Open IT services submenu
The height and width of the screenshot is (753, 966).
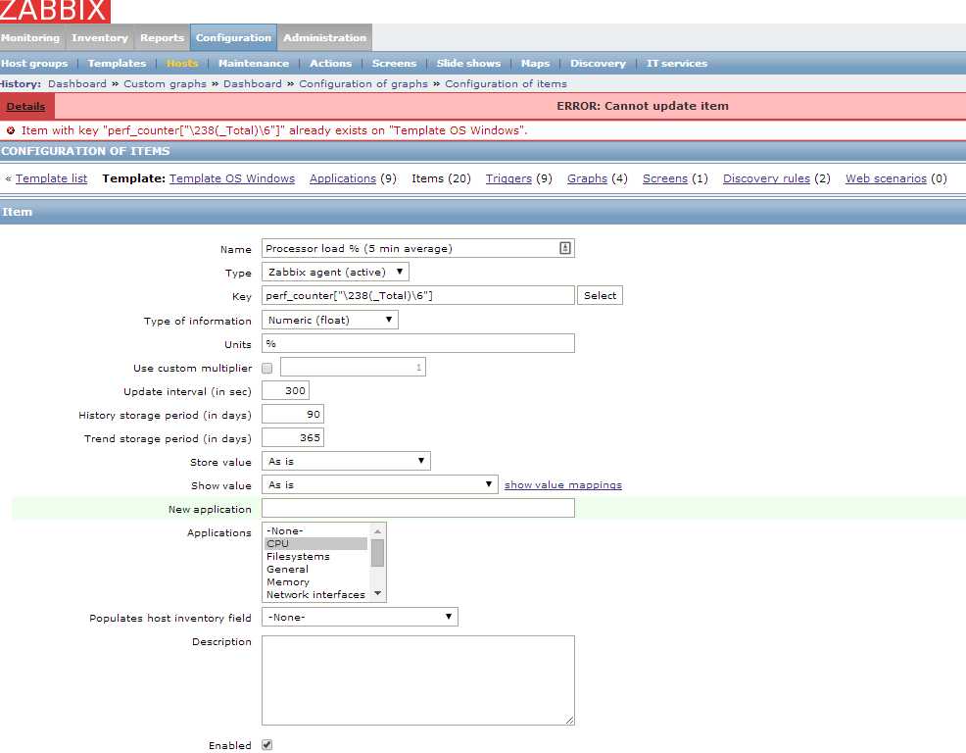click(x=677, y=64)
